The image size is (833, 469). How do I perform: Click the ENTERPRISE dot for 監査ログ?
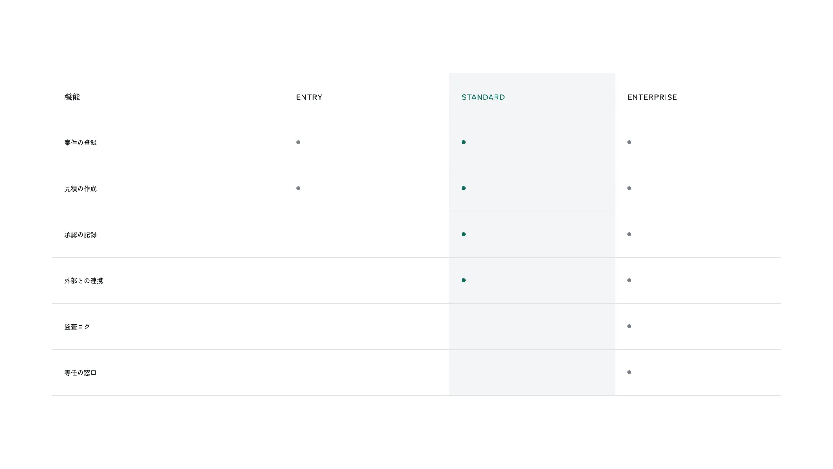click(x=630, y=327)
